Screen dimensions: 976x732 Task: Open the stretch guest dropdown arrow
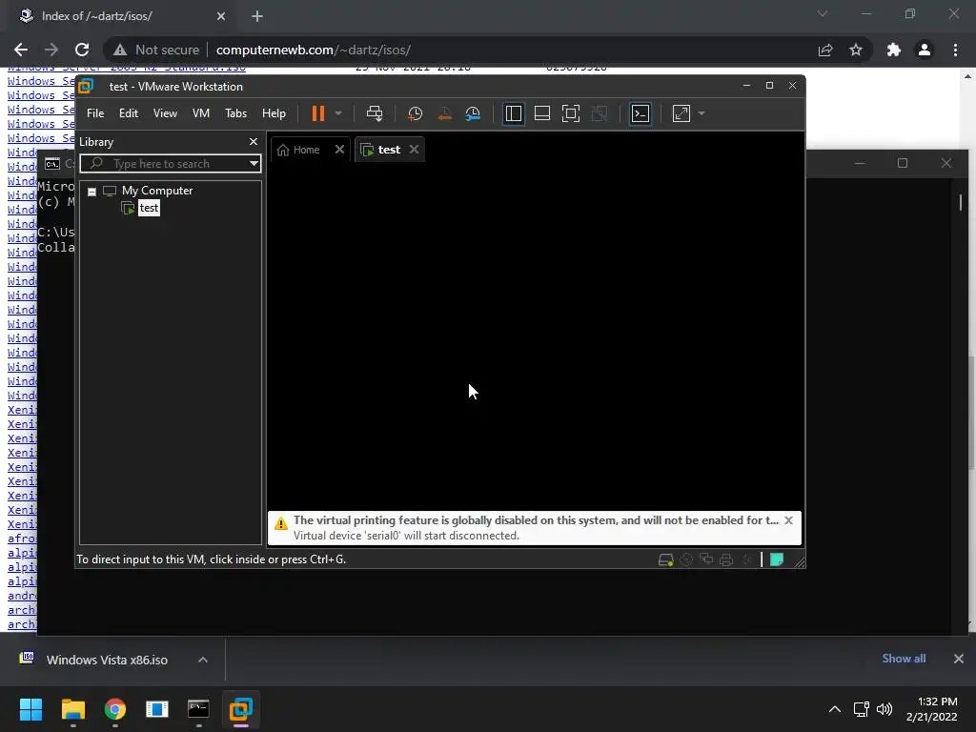701,113
